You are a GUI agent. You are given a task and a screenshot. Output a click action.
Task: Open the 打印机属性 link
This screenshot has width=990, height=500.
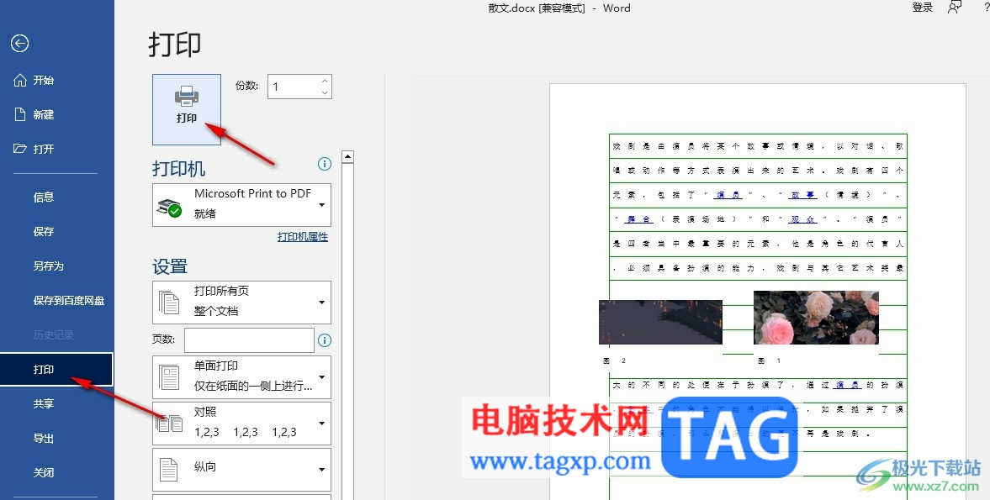pyautogui.click(x=303, y=237)
